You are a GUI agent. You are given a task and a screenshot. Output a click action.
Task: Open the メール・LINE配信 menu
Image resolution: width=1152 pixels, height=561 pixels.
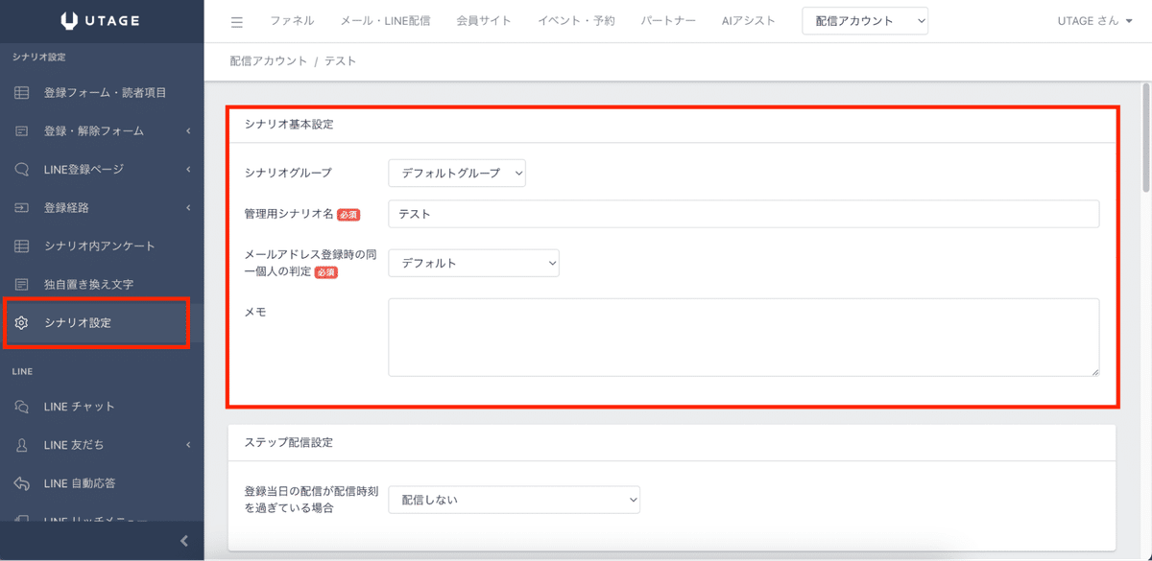pyautogui.click(x=385, y=21)
